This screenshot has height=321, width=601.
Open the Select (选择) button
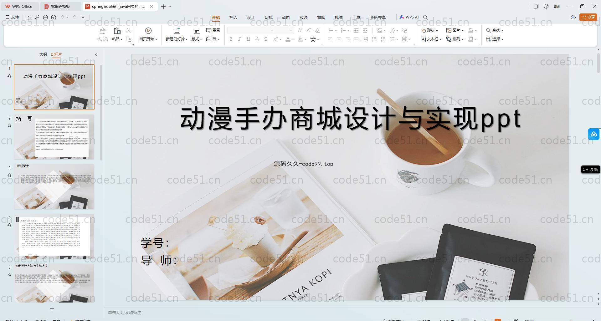click(495, 39)
